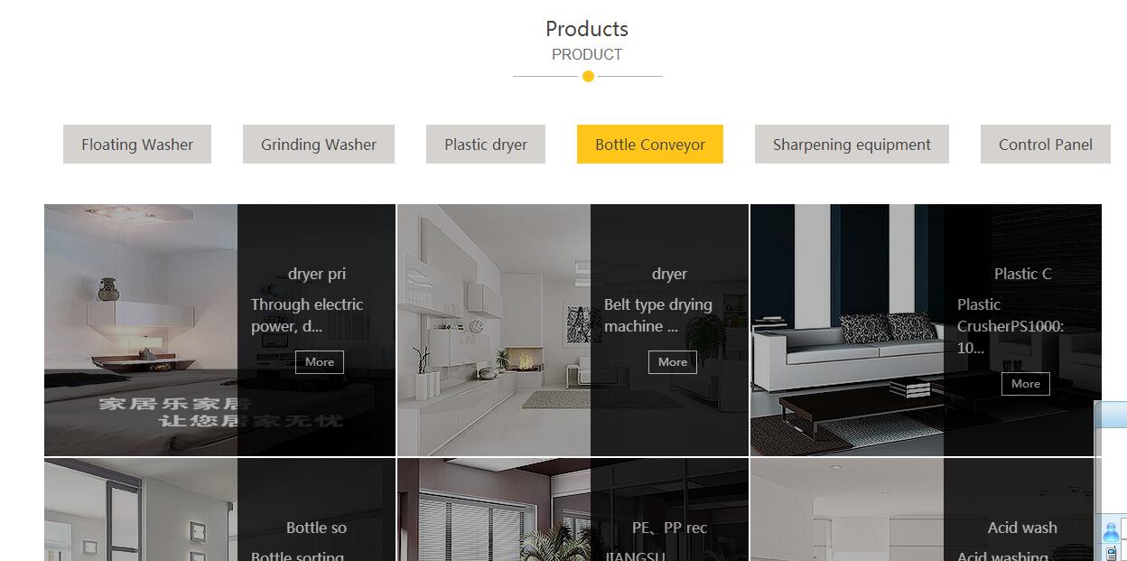Click More on the dryer pri card
The height and width of the screenshot is (561, 1127).
pos(320,362)
